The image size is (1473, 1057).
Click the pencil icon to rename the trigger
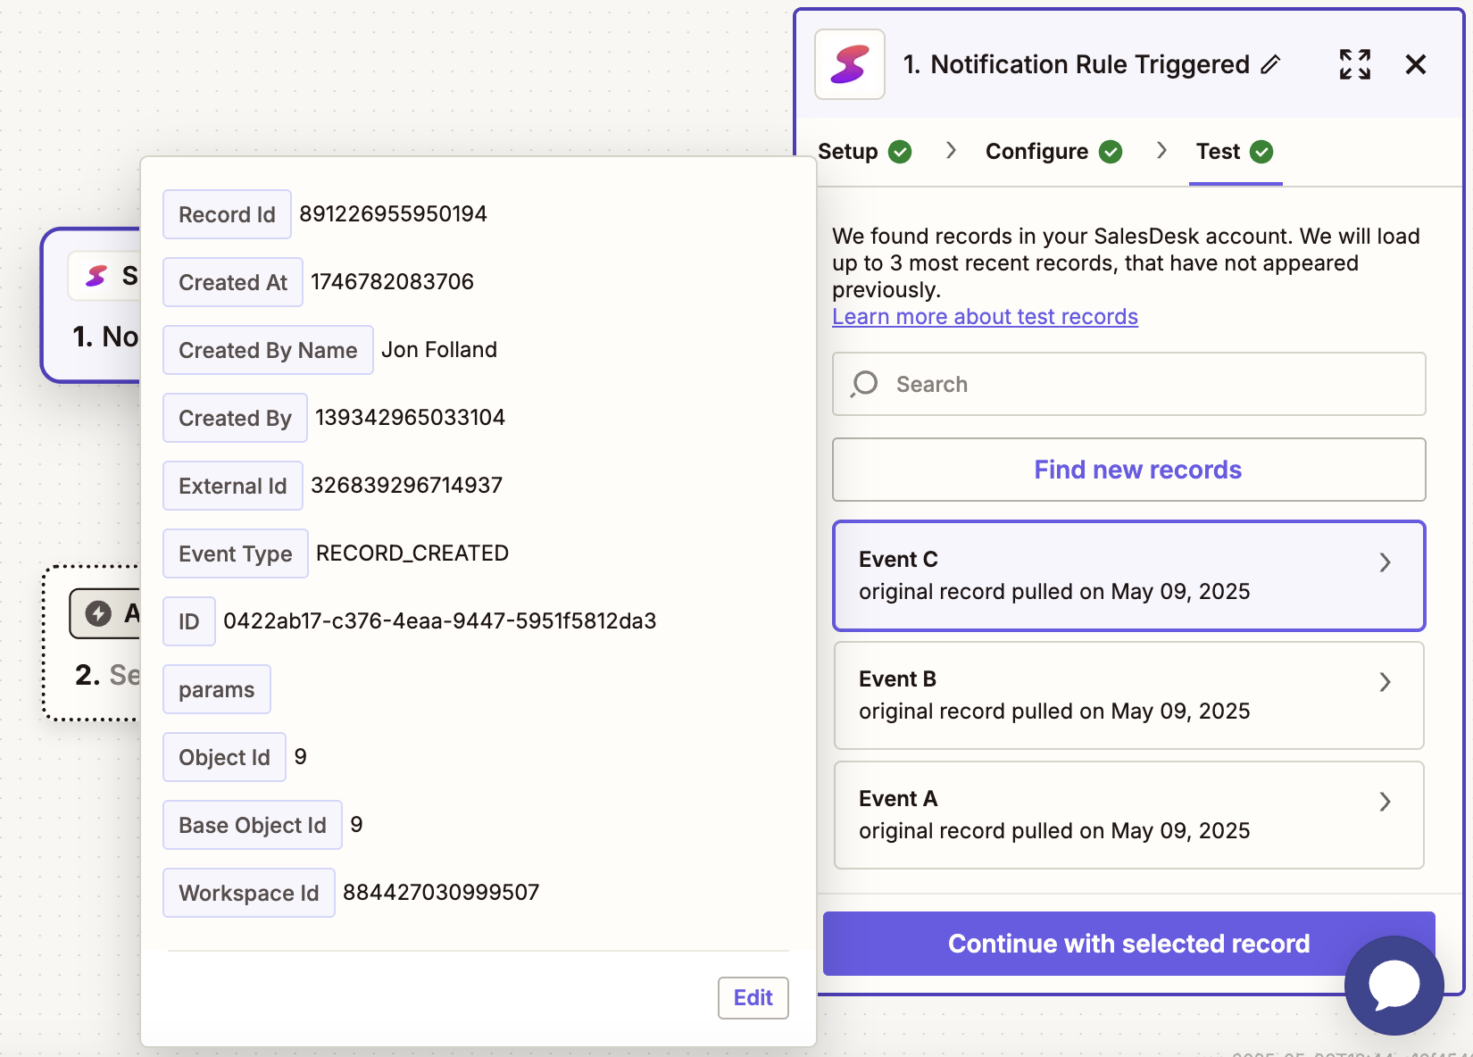click(x=1271, y=64)
